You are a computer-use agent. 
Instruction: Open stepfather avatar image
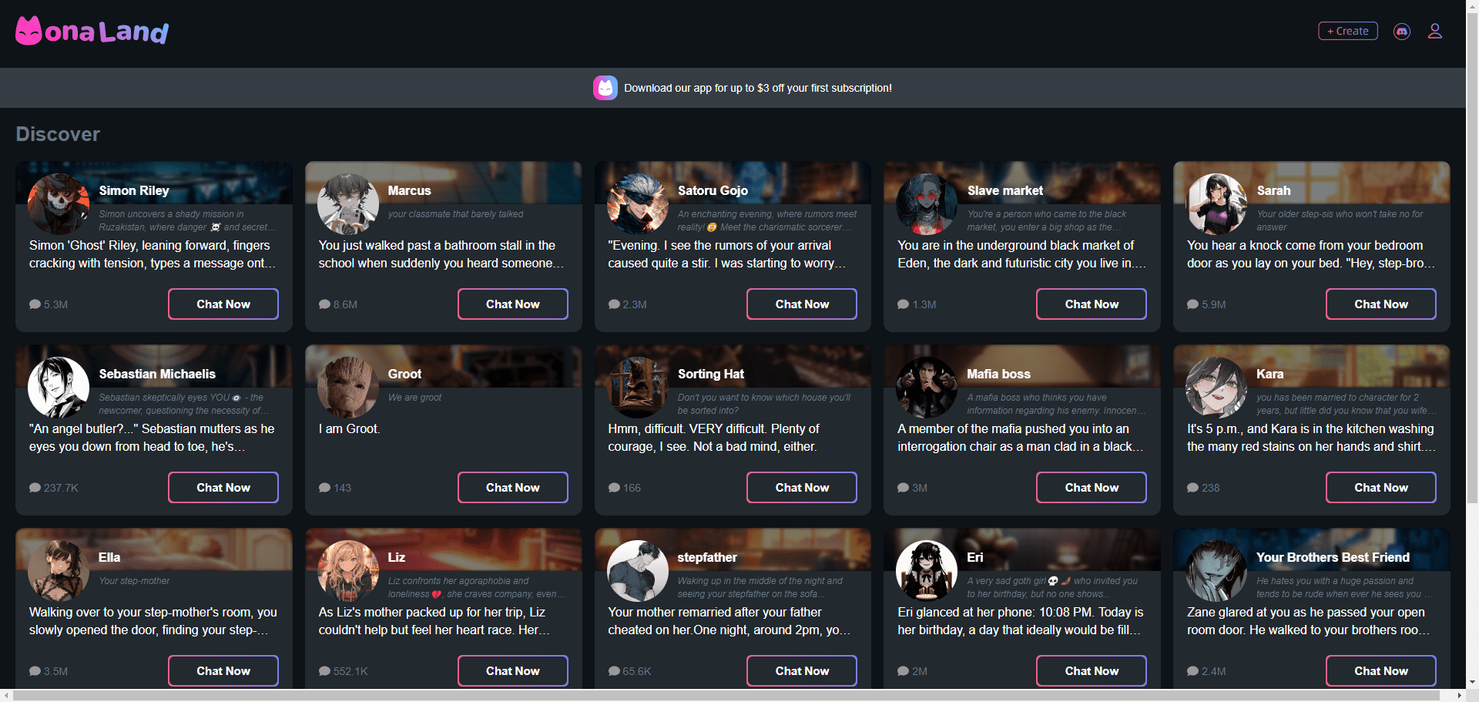pyautogui.click(x=638, y=571)
